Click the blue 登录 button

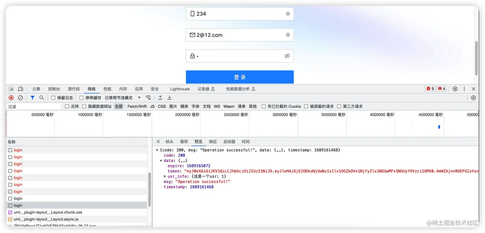pos(240,77)
